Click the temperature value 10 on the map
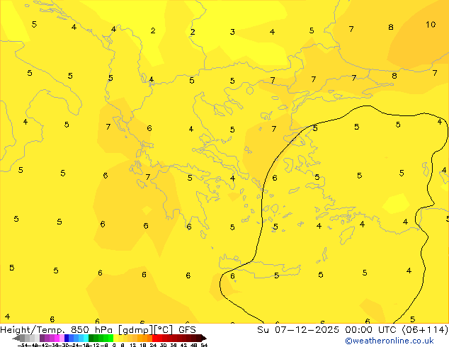 click(431, 25)
